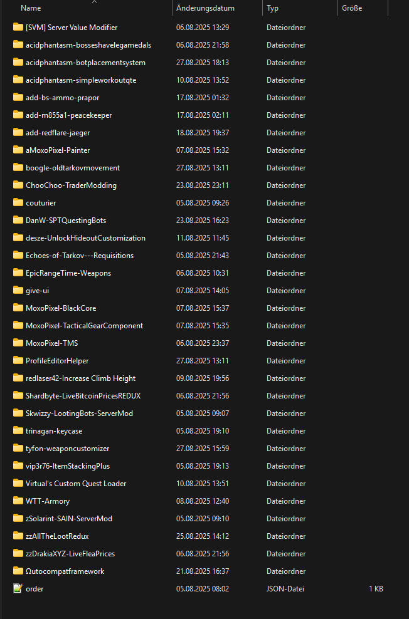Click the sort arrow above Name column
409x619 pixels.
pyautogui.click(x=94, y=2)
